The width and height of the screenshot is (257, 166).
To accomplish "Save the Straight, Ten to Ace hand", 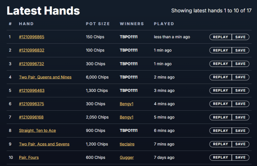I will click(241, 131).
